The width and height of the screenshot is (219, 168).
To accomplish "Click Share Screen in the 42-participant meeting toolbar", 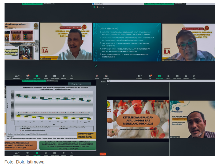I will 37,154.
